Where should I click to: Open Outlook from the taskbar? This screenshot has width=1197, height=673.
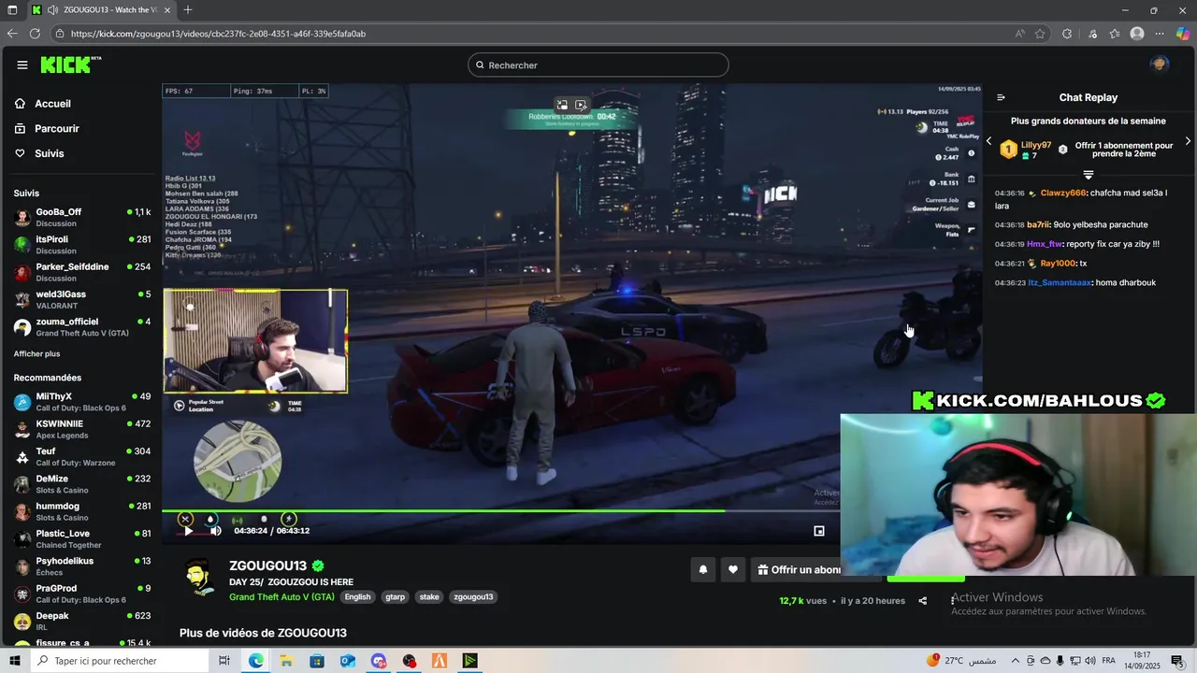[x=348, y=661]
